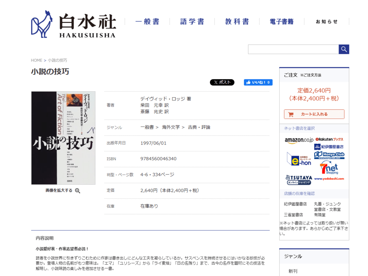Click the Honya Club logo
This screenshot has height=276, width=368.
pos(329,155)
